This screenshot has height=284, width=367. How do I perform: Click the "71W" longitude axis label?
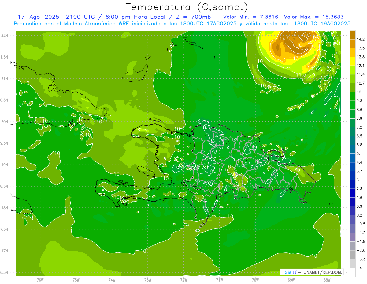point(219,280)
